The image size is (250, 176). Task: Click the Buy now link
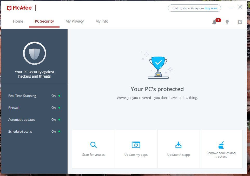click(x=211, y=8)
